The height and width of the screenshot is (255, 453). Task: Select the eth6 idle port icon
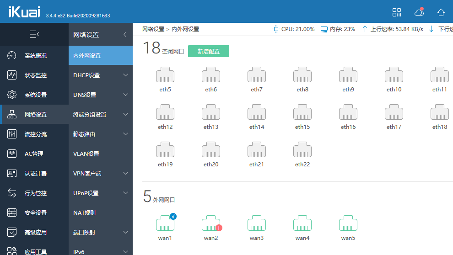pyautogui.click(x=211, y=75)
